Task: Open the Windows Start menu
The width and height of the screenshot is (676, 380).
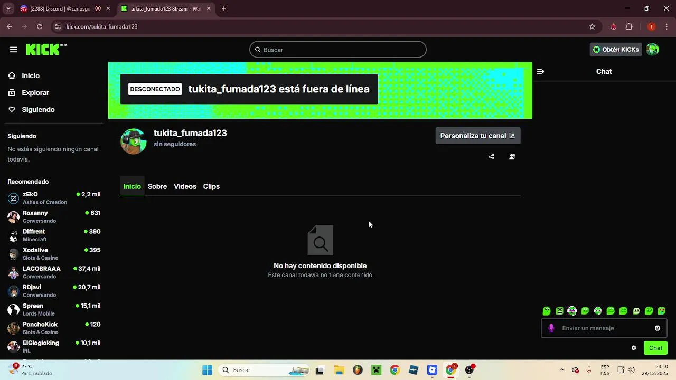Action: [207, 370]
